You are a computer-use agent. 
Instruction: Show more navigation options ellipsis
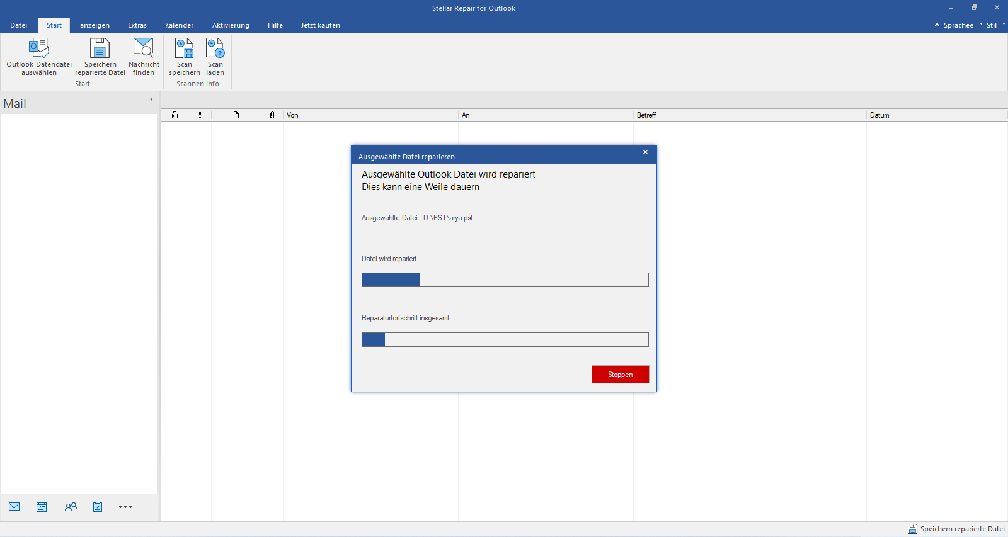(125, 507)
